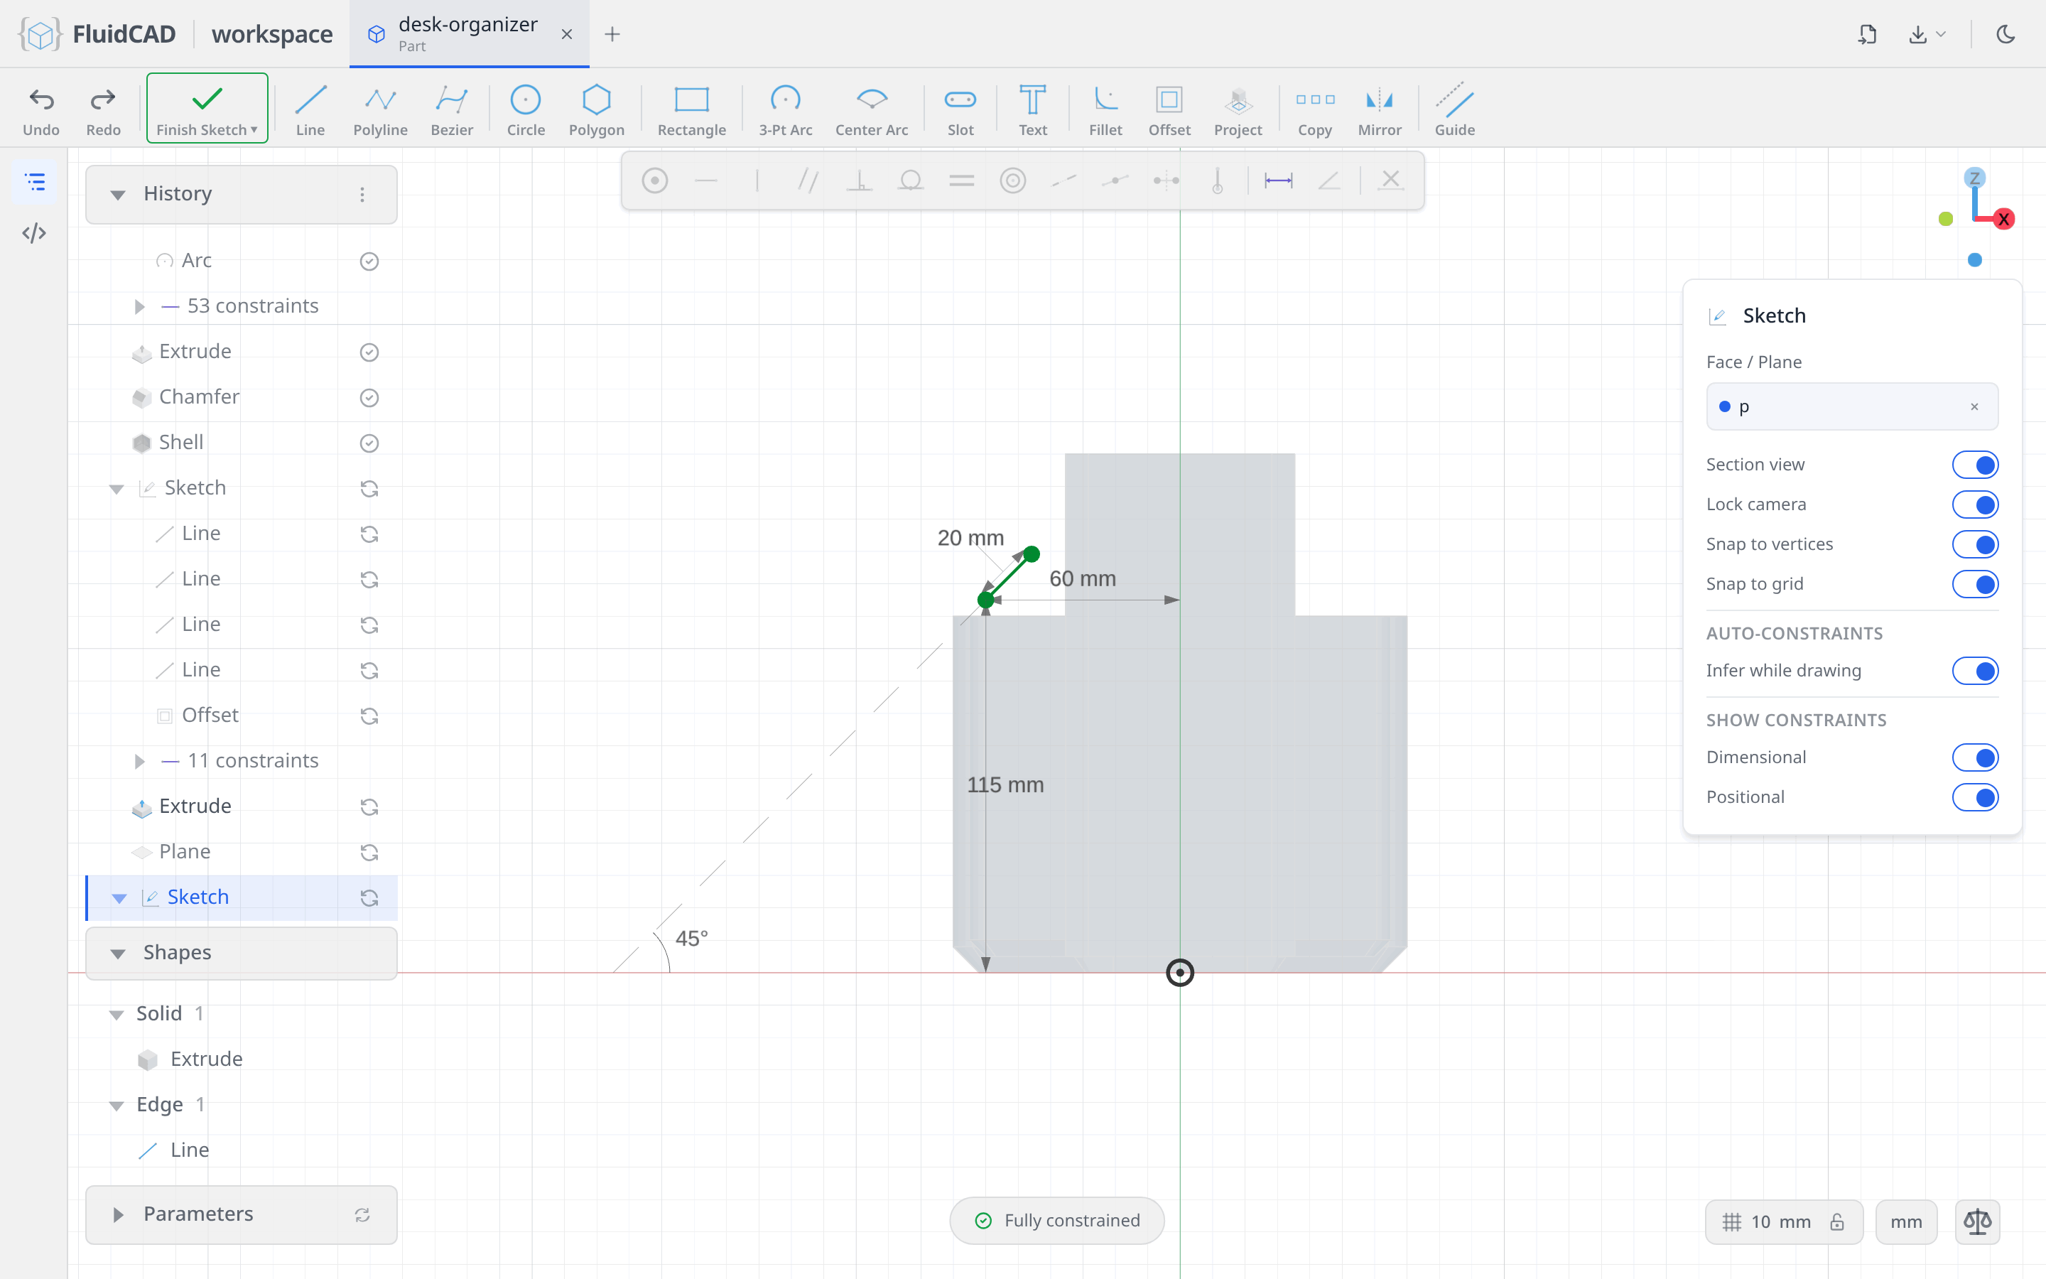The height and width of the screenshot is (1279, 2046).
Task: Click the Copy pattern tool
Action: tap(1315, 109)
